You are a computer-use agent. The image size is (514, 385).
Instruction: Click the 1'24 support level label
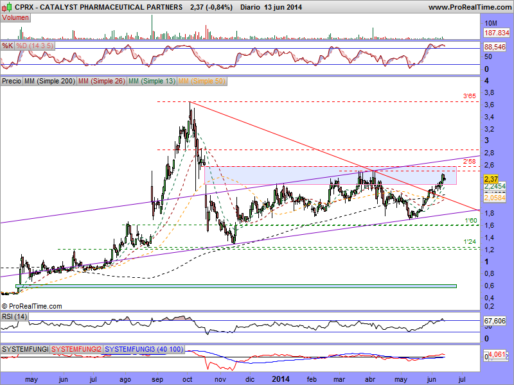pyautogui.click(x=470, y=242)
